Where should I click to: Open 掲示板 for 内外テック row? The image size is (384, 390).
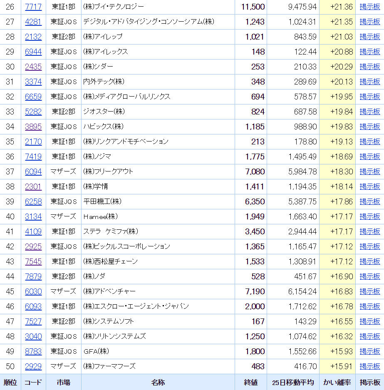click(370, 82)
